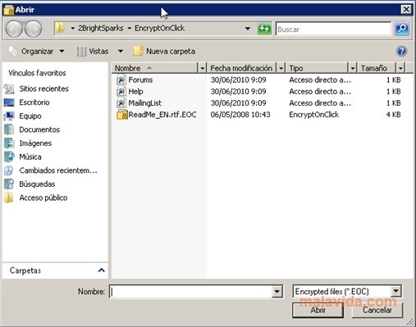Click the Equipo computer icon
The image size is (416, 327).
[x=9, y=116]
